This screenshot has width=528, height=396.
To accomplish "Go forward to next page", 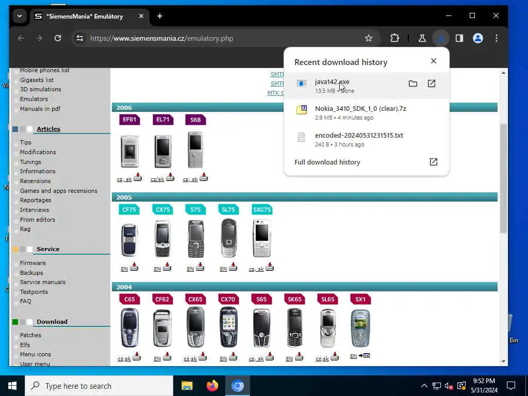I will click(x=39, y=38).
